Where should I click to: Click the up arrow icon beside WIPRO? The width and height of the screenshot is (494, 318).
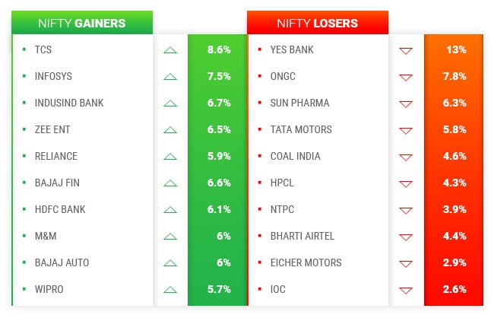coord(170,290)
